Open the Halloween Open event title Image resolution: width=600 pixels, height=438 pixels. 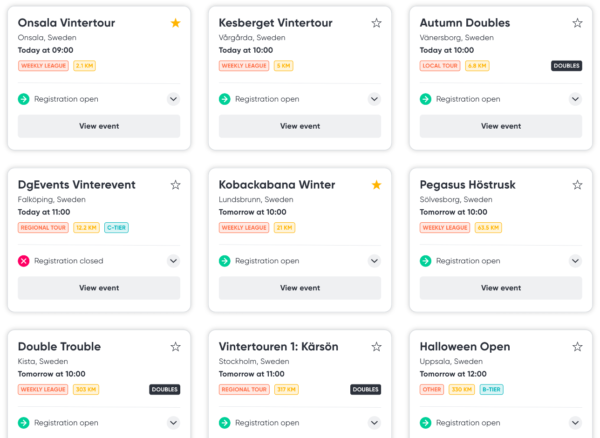click(x=464, y=347)
